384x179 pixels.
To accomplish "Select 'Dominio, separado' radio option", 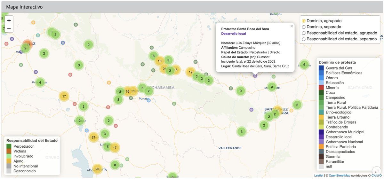I will coord(304,27).
